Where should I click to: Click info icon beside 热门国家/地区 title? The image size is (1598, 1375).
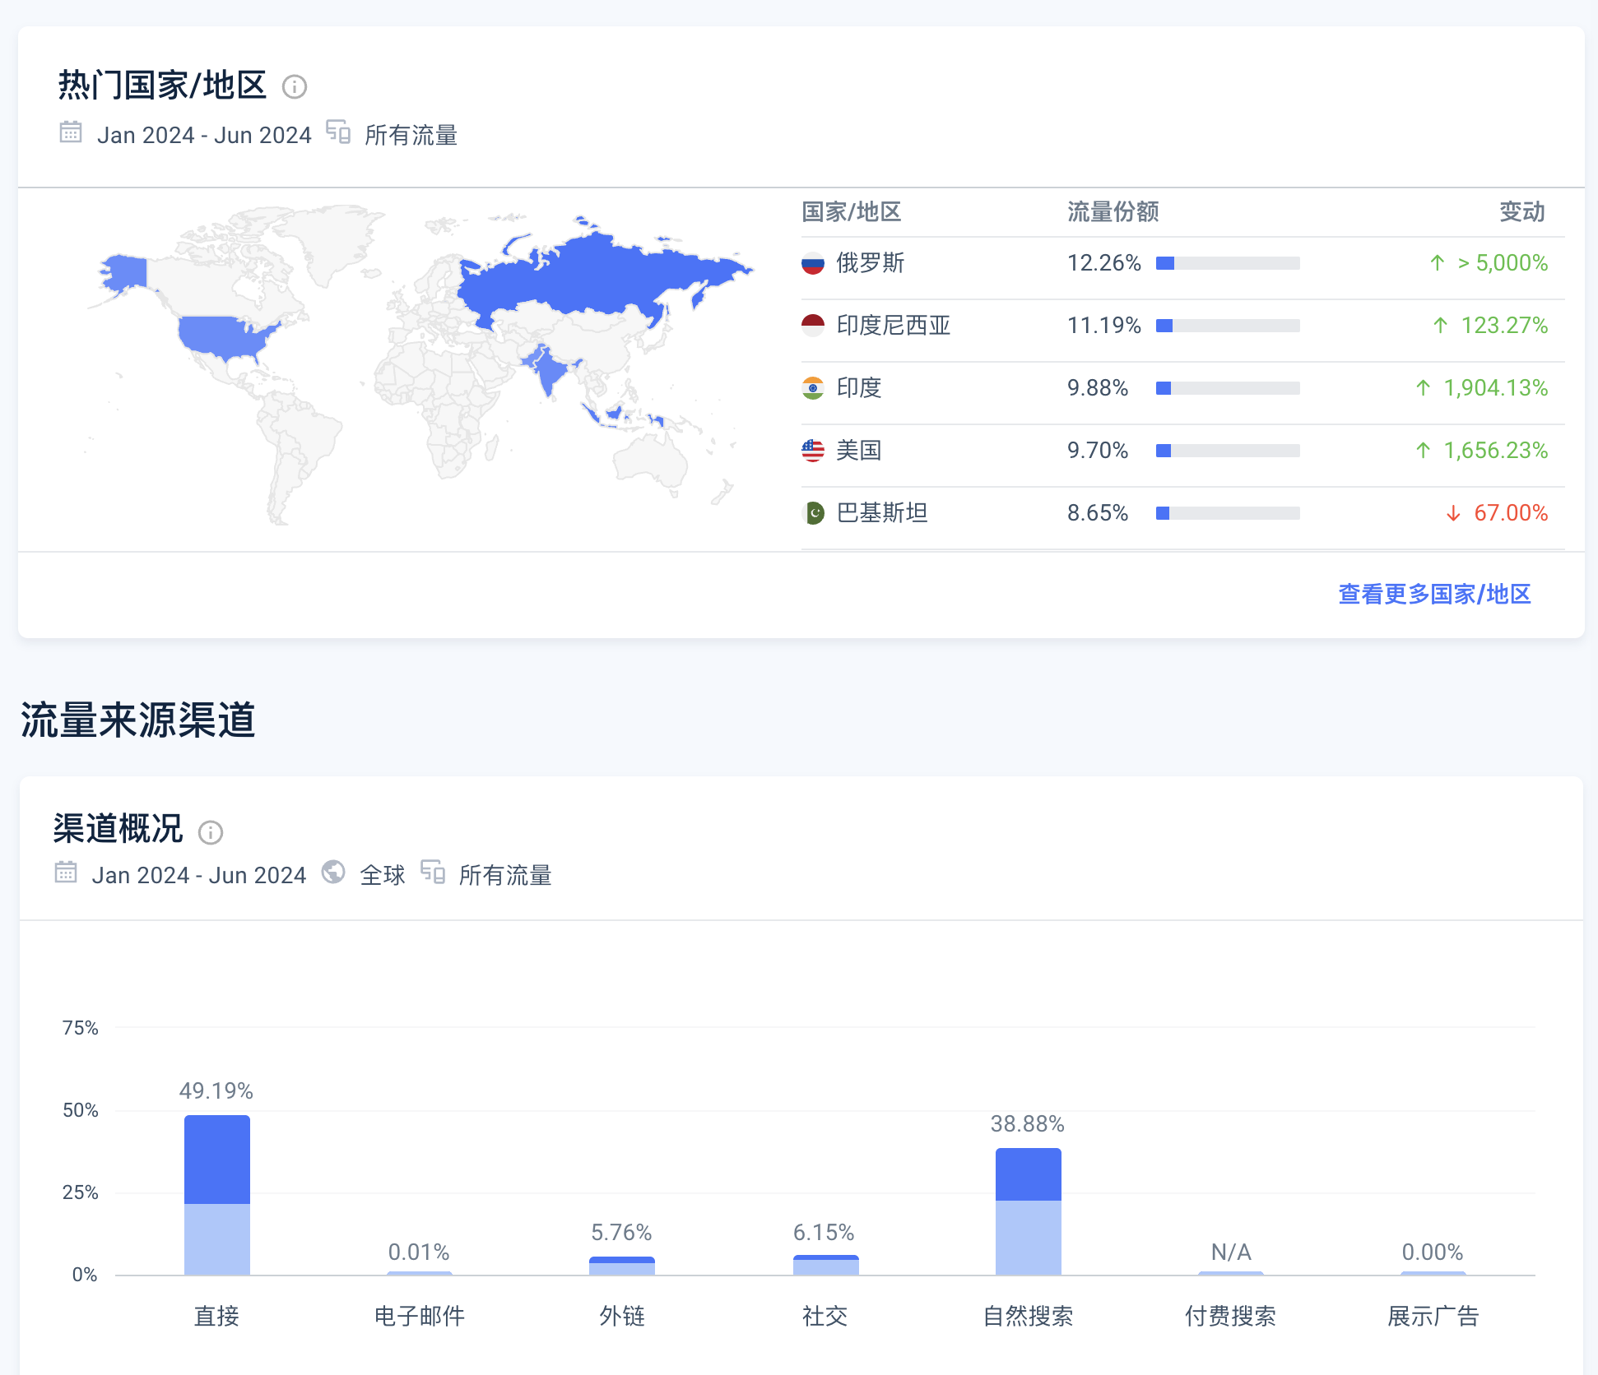coord(294,86)
